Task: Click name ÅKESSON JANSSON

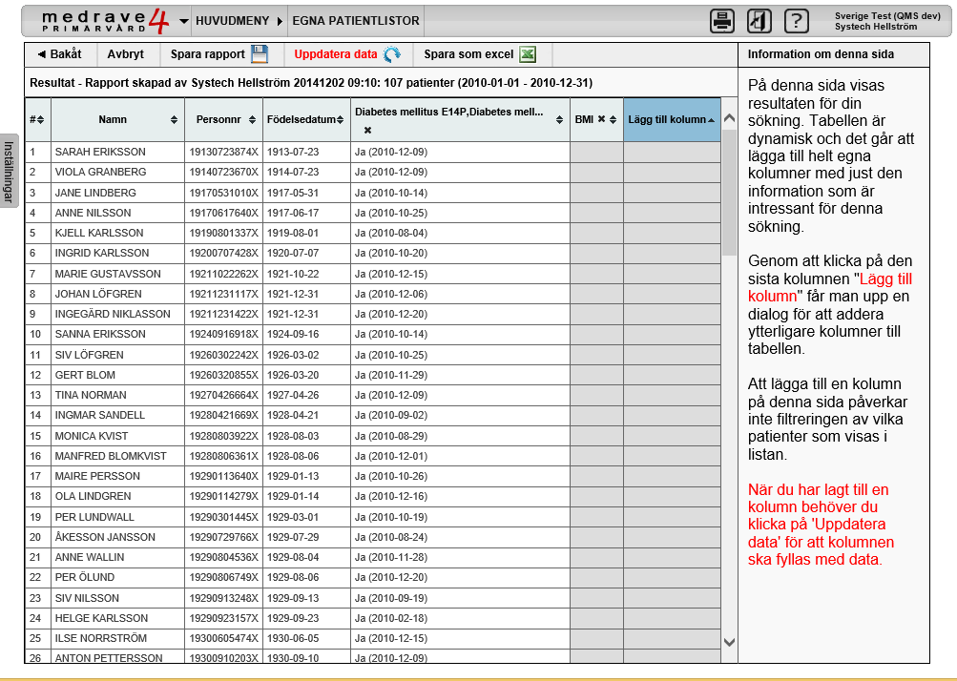Action: coord(105,537)
